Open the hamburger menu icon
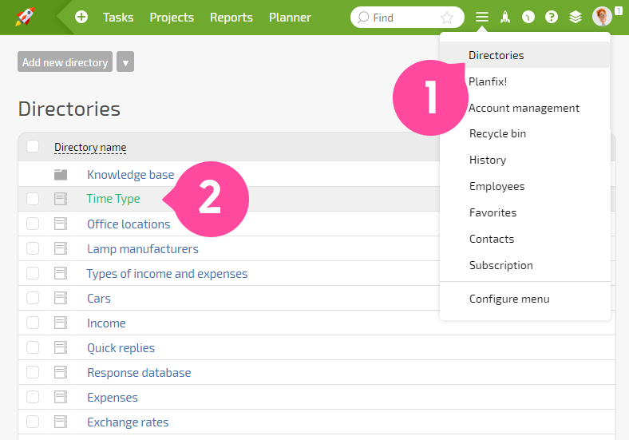 click(x=482, y=17)
